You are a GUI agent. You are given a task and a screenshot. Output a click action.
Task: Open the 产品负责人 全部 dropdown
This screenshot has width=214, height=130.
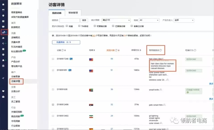coord(184,20)
